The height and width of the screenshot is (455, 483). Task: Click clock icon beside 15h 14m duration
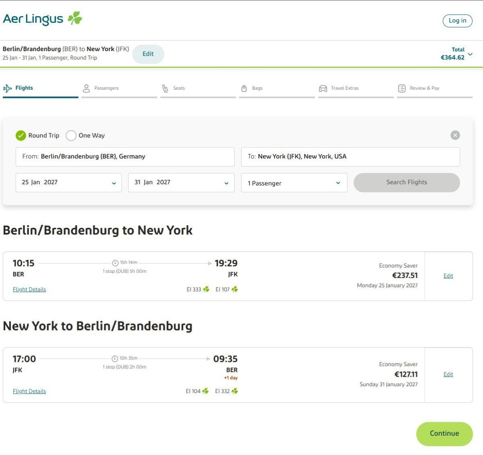[115, 263]
